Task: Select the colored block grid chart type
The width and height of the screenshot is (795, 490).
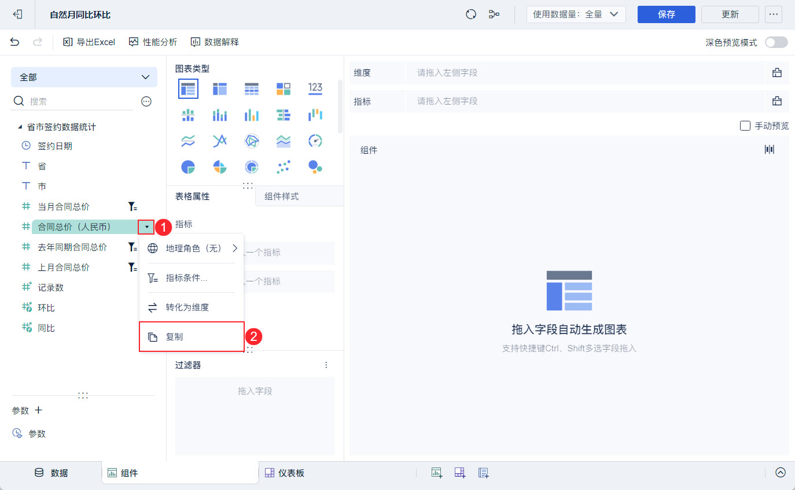Action: (x=284, y=88)
